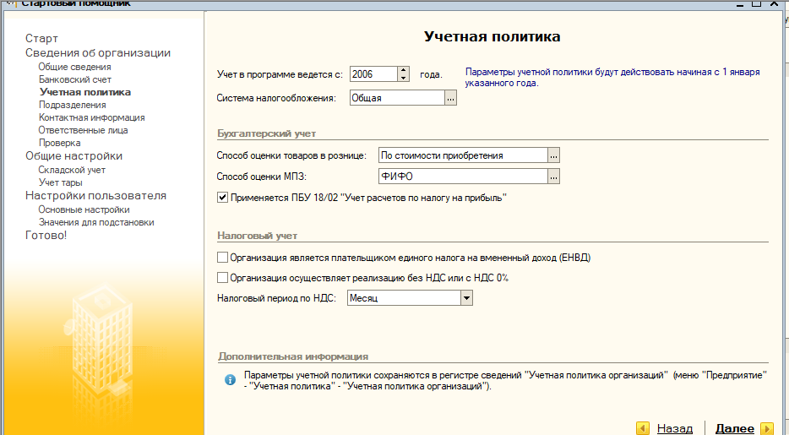Open Контактная информация step
Screen dimensions: 789x435
click(x=91, y=117)
